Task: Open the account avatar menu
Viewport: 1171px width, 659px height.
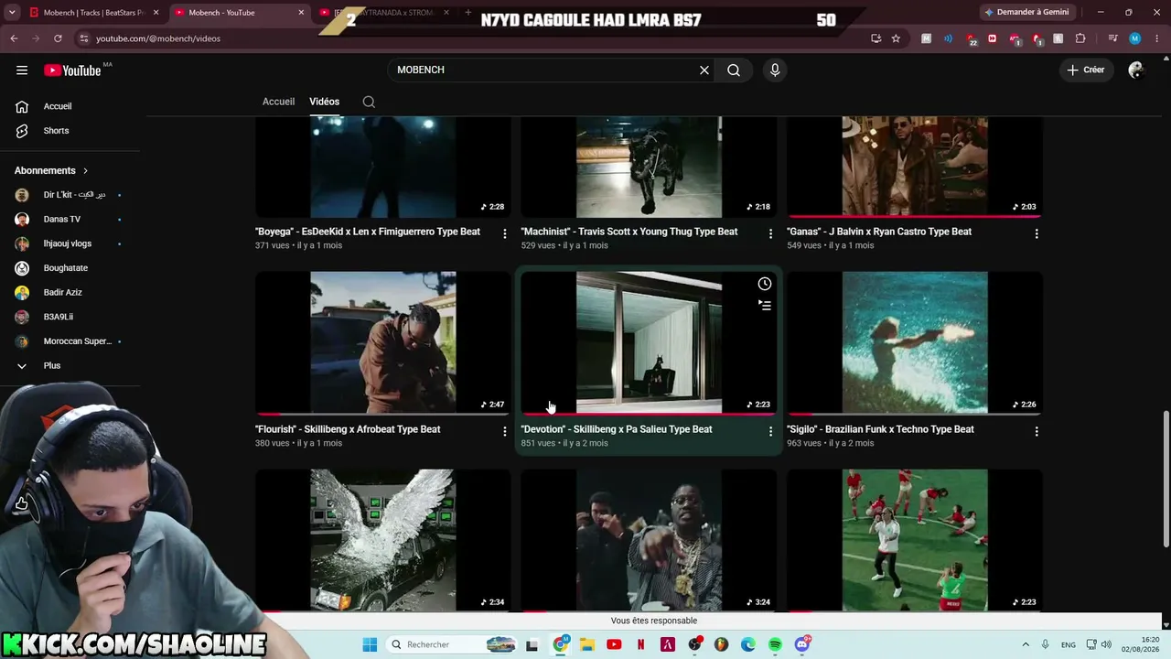Action: pos(1136,70)
